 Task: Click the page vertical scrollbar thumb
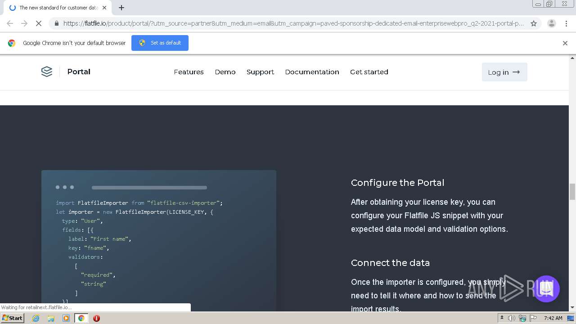click(572, 192)
